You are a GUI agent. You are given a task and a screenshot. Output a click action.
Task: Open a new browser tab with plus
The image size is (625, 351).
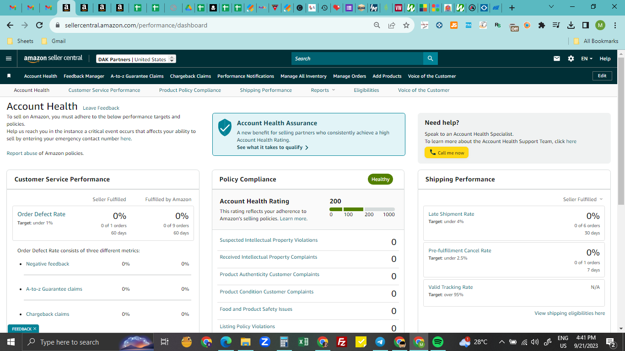pyautogui.click(x=512, y=7)
